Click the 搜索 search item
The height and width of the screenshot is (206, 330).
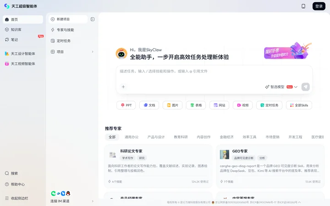click(23, 173)
